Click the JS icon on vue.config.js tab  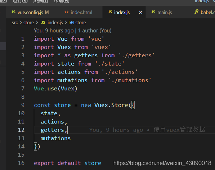13,12
